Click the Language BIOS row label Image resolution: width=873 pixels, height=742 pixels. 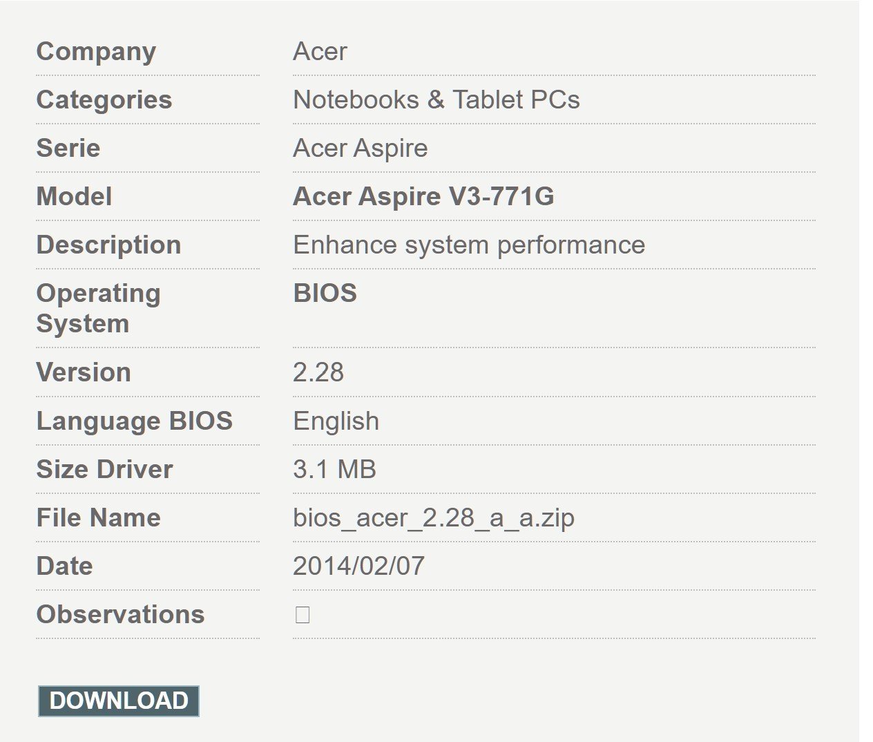[x=134, y=421]
